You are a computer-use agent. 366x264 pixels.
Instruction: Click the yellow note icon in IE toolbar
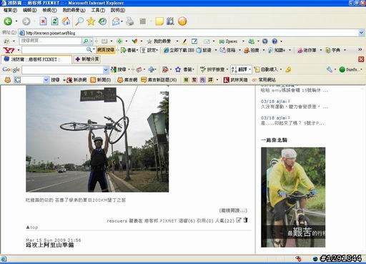[x=159, y=21]
